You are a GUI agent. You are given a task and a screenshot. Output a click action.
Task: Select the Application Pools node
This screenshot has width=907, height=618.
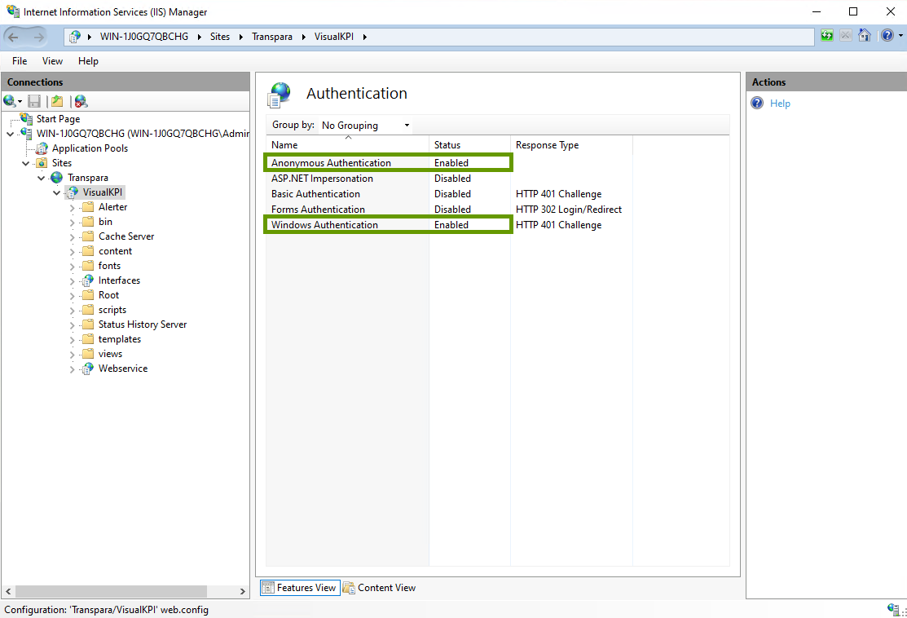[x=90, y=148]
